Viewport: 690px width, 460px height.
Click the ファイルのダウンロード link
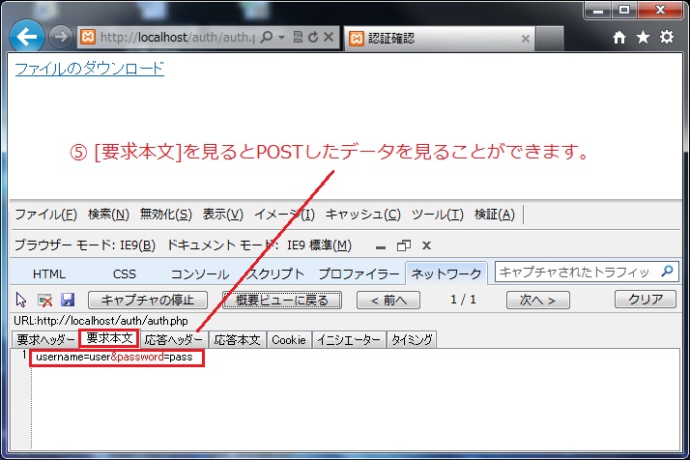[89, 69]
